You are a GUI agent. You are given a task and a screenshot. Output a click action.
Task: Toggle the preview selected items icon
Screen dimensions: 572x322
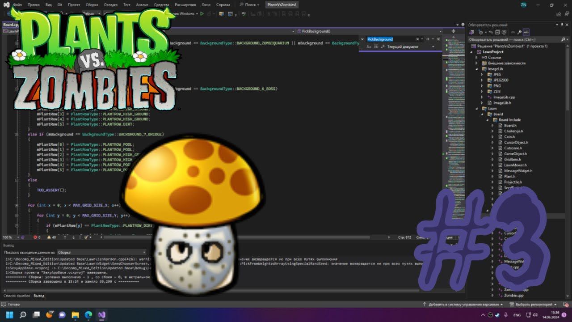click(526, 32)
